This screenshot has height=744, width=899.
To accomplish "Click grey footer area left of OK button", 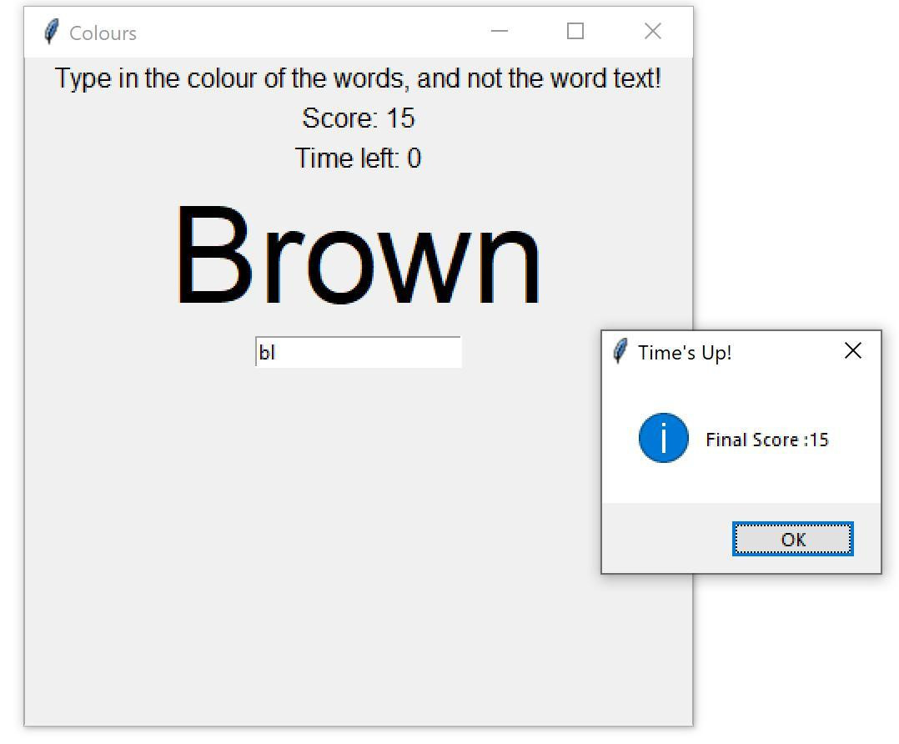I will click(667, 539).
